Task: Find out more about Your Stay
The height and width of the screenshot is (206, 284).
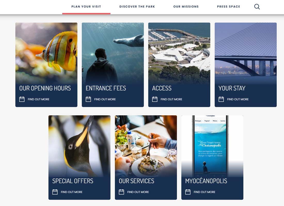Action: click(x=238, y=99)
